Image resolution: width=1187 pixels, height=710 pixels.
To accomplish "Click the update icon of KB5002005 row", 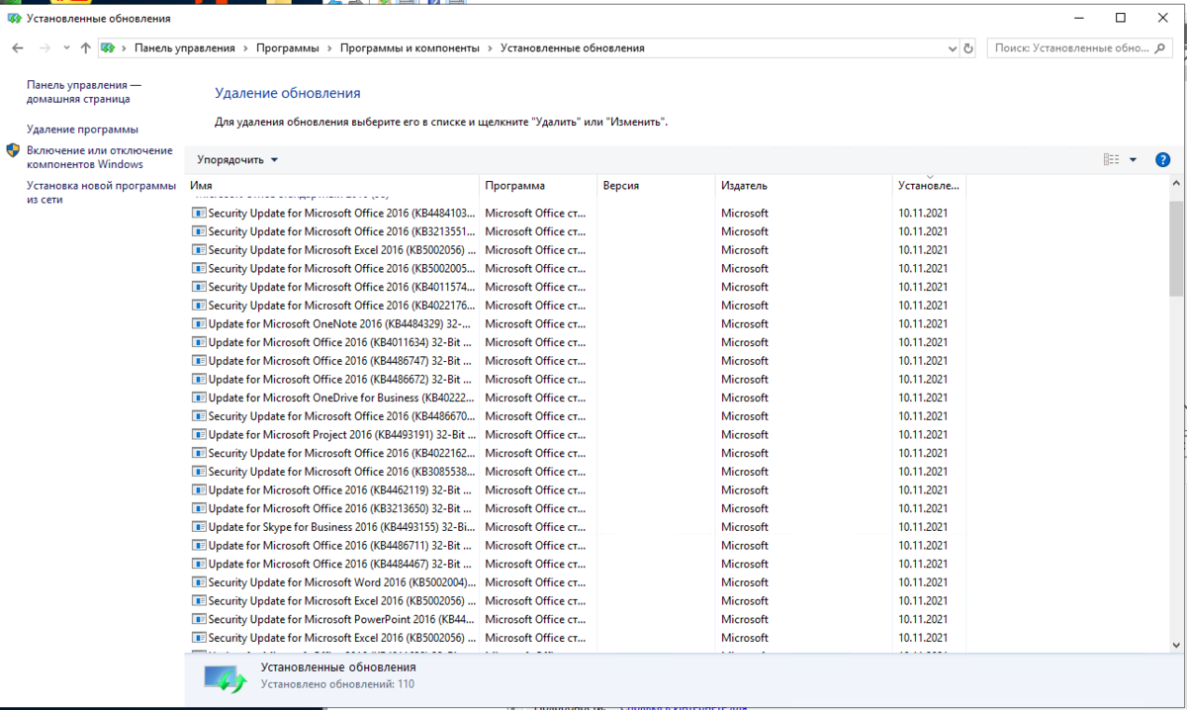I will coord(199,268).
